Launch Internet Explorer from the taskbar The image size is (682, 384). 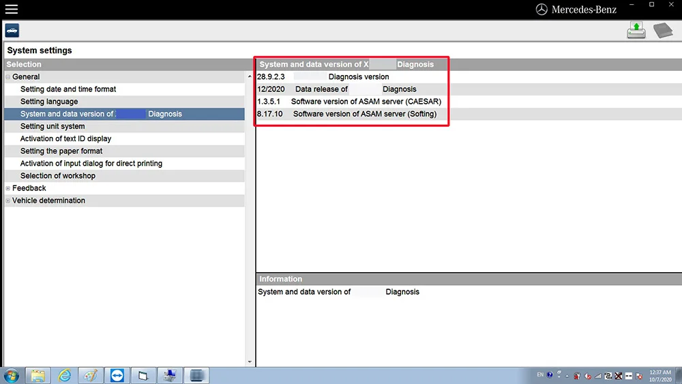(x=64, y=376)
